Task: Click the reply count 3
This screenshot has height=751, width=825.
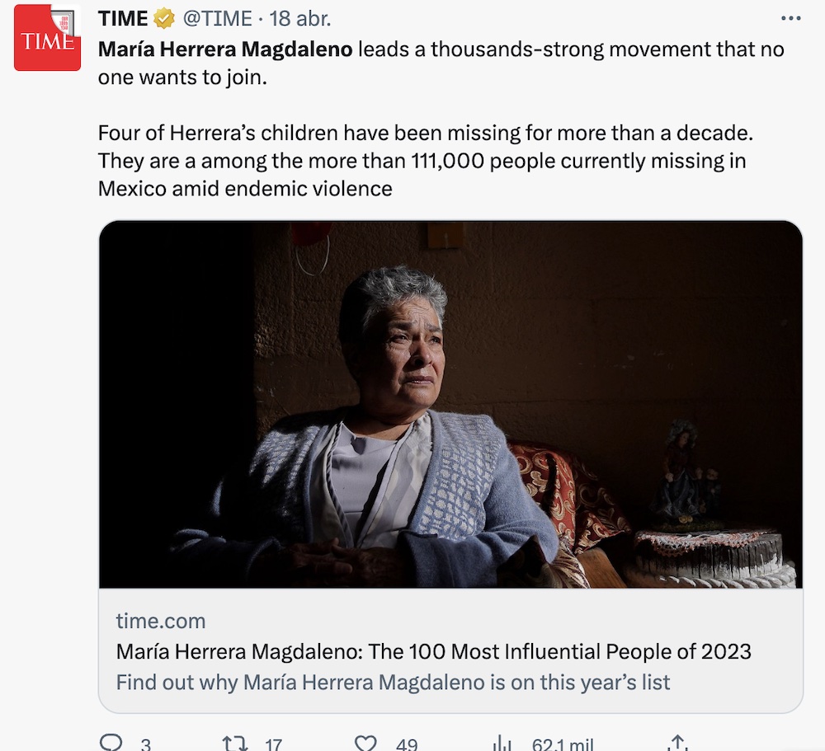Action: [x=145, y=744]
